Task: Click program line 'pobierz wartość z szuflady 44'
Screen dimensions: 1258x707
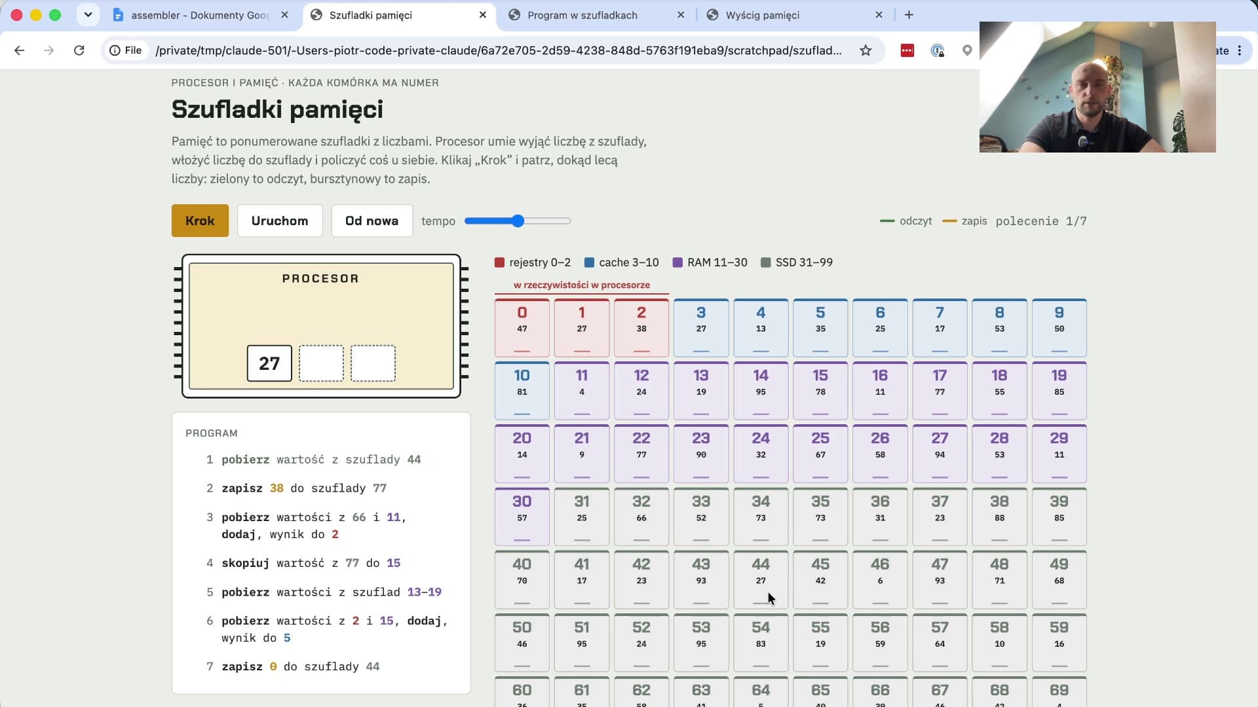Action: [321, 460]
